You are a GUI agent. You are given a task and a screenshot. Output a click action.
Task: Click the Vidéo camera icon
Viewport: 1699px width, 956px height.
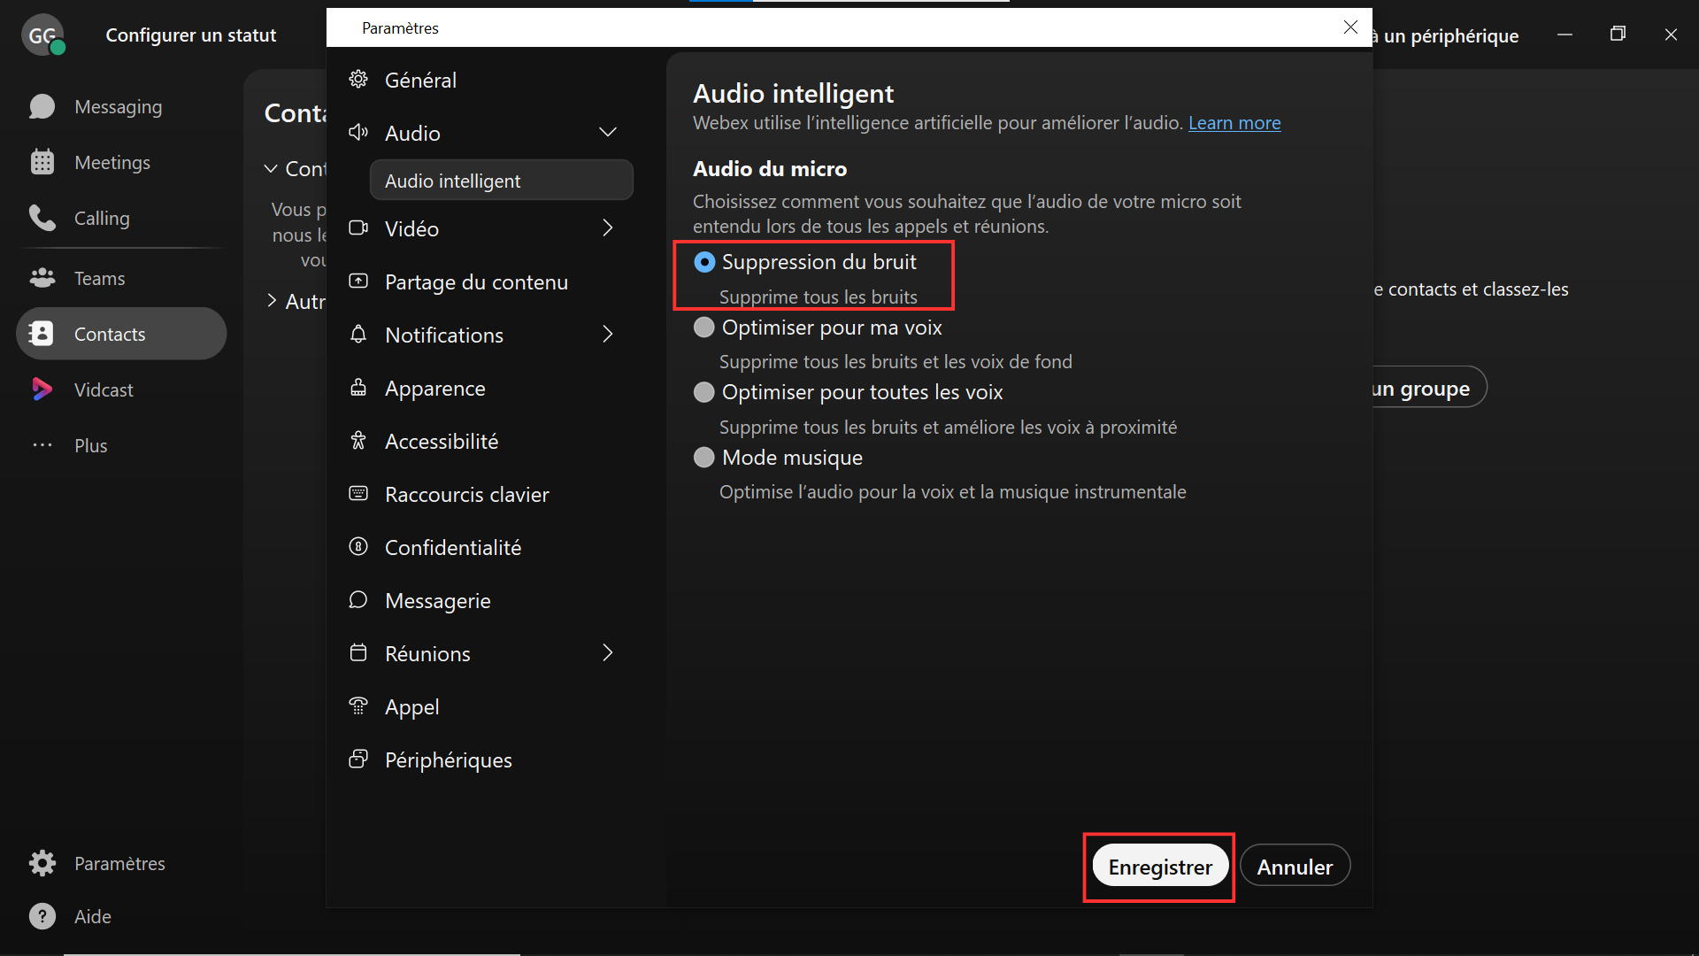(x=358, y=228)
